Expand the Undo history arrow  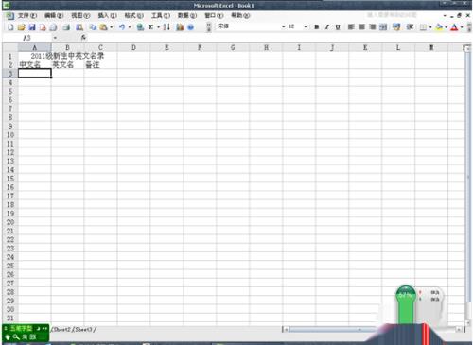point(130,27)
